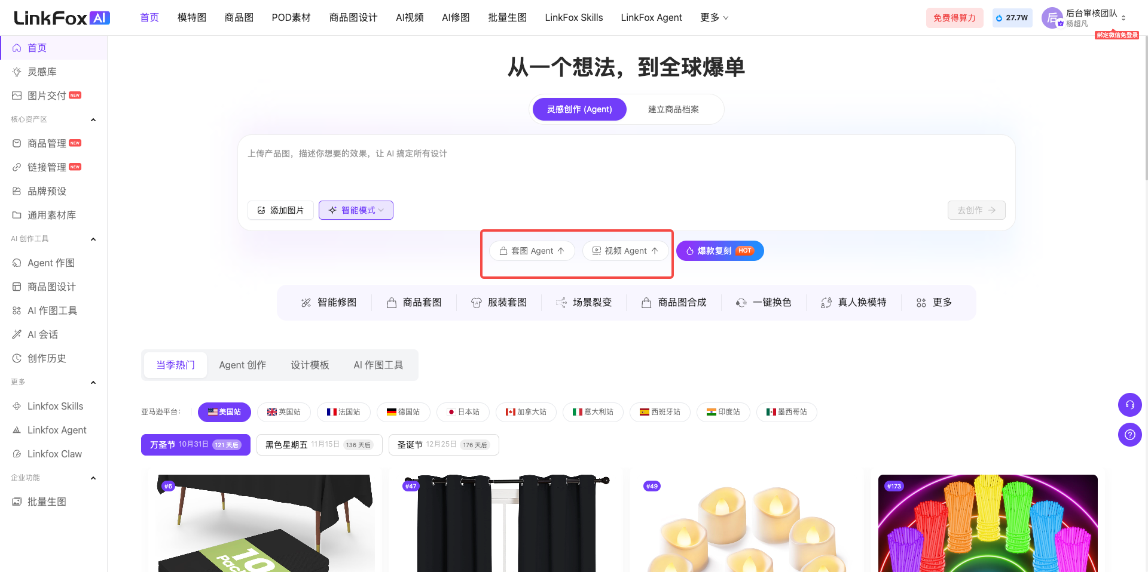1148x572 pixels.
Task: Open 模特图 in the top navigation
Action: (x=192, y=18)
